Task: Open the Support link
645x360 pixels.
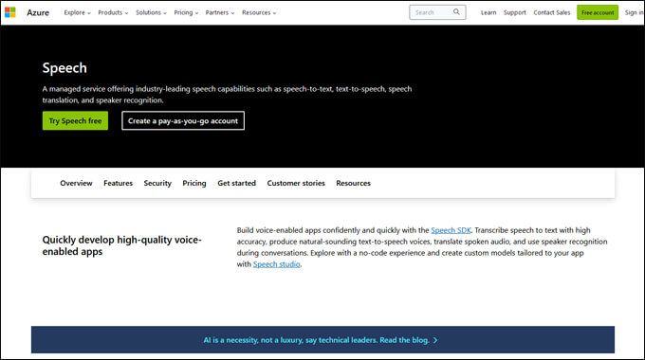Action: click(x=515, y=12)
